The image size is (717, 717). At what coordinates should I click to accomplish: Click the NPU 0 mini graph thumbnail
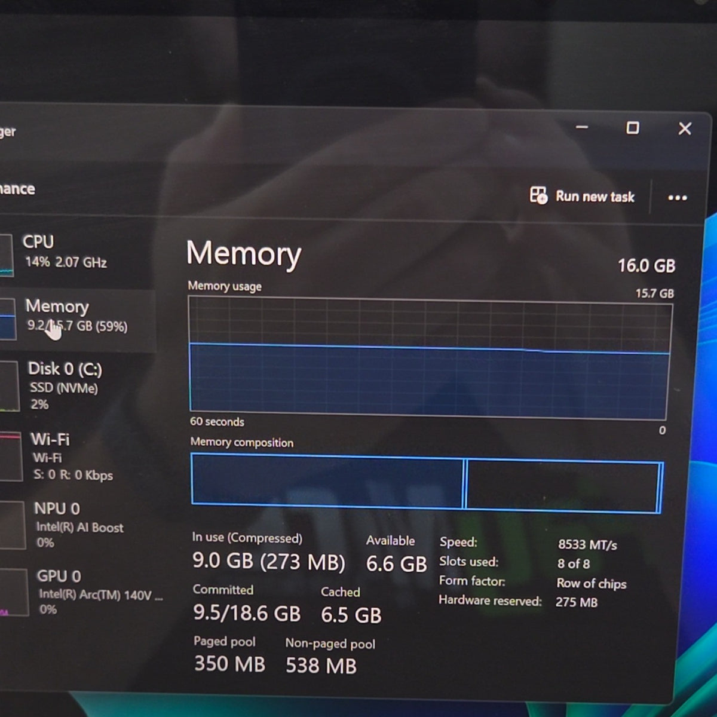13,525
